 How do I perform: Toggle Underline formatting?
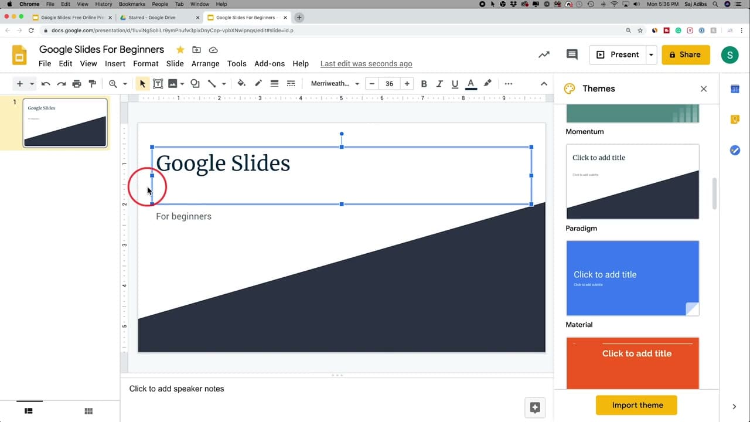pyautogui.click(x=455, y=84)
